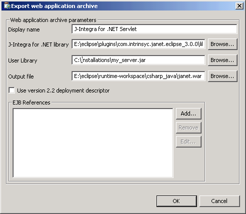Add a new EJB reference

click(x=188, y=113)
